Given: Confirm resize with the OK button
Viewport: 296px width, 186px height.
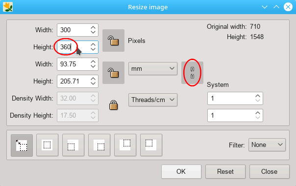Looking at the screenshot, I should click(181, 171).
